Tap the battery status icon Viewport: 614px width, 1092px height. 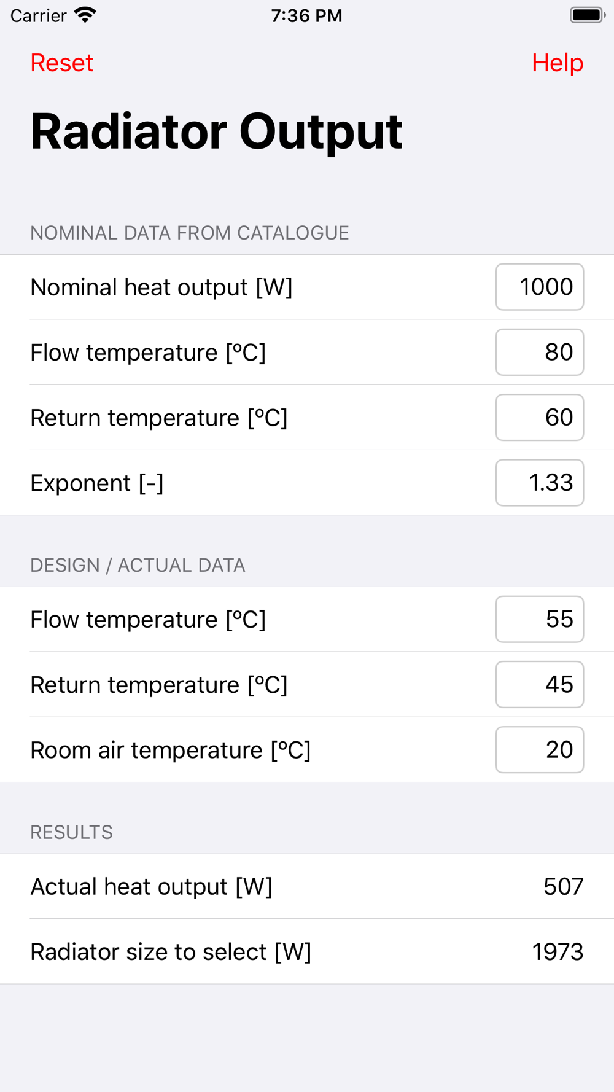click(x=588, y=15)
